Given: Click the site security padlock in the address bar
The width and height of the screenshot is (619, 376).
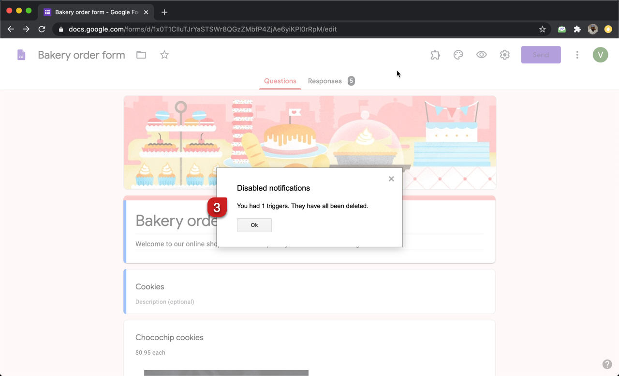Looking at the screenshot, I should click(60, 29).
